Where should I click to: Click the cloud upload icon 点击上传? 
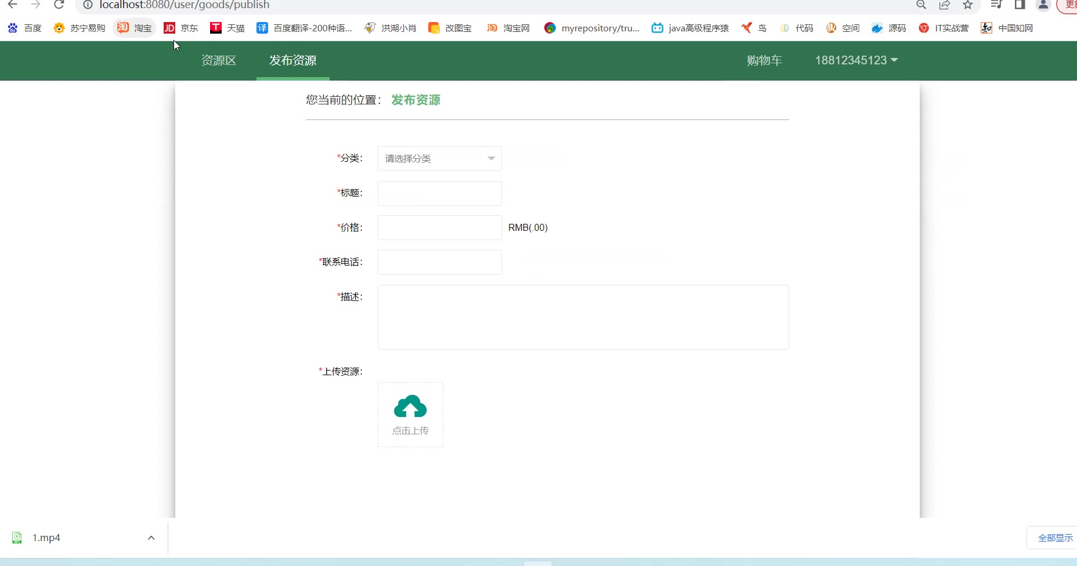410,415
